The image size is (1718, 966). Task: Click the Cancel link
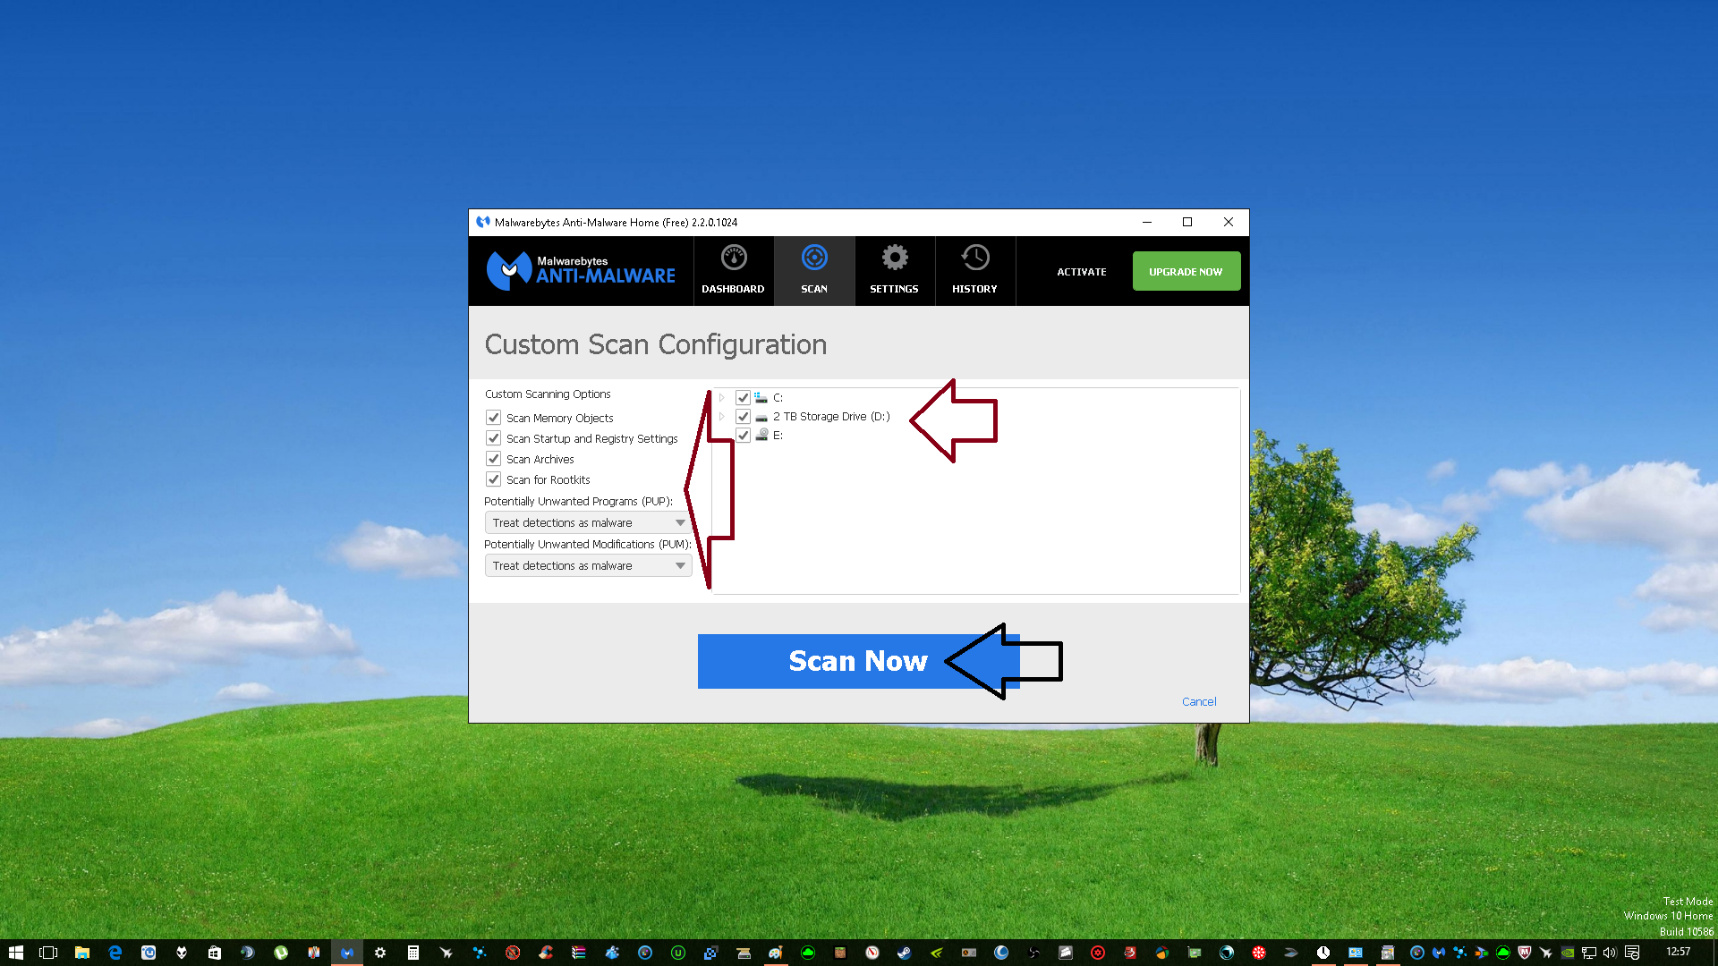(1198, 702)
